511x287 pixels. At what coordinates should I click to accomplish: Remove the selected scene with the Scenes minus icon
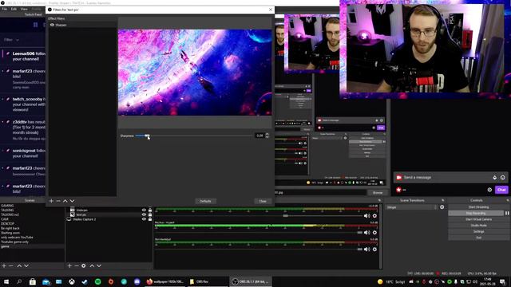(10, 265)
